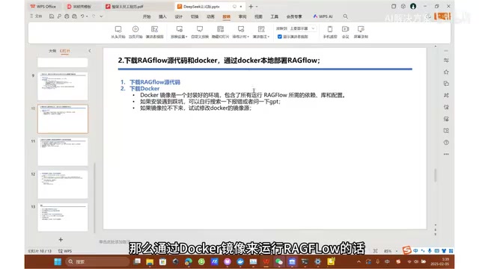Start slideshow from current slide (当页开始)
Viewport: 479px width, 269px height.
tap(135, 32)
